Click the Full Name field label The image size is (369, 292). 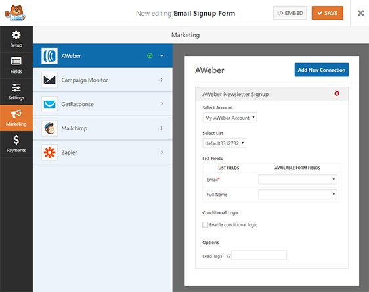tap(217, 195)
